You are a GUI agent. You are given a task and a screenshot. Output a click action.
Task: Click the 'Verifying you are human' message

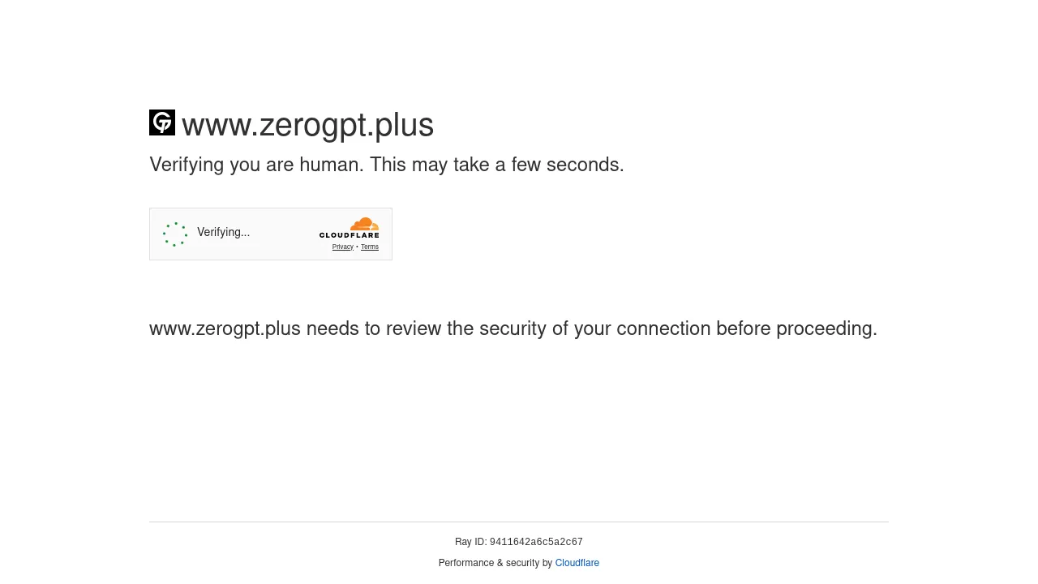click(387, 165)
